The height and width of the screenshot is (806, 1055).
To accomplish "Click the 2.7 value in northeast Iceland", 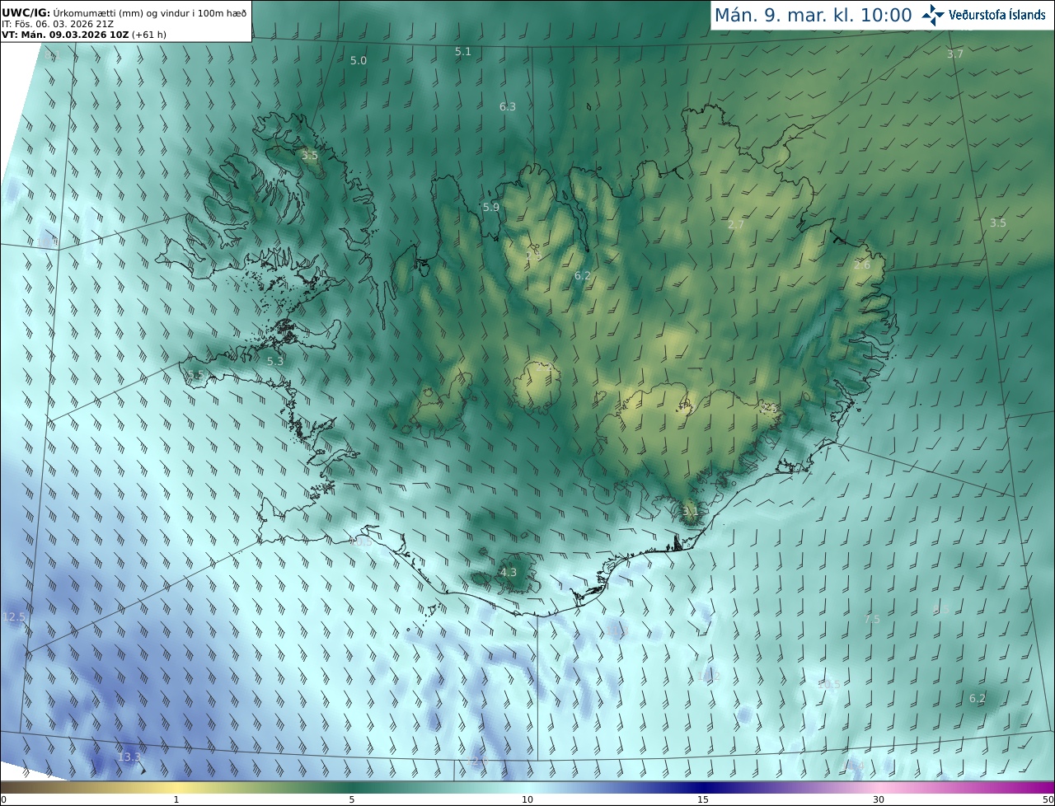I will [x=737, y=224].
